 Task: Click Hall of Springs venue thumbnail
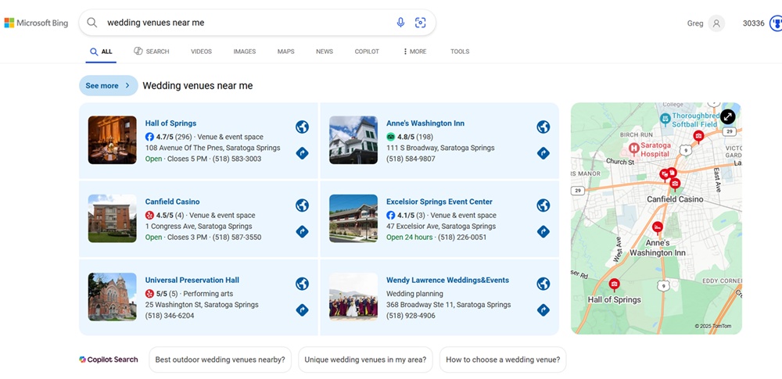pyautogui.click(x=112, y=140)
